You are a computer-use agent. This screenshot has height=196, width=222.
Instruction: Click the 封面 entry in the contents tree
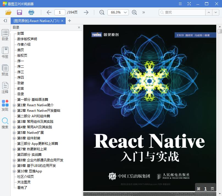point(21,33)
